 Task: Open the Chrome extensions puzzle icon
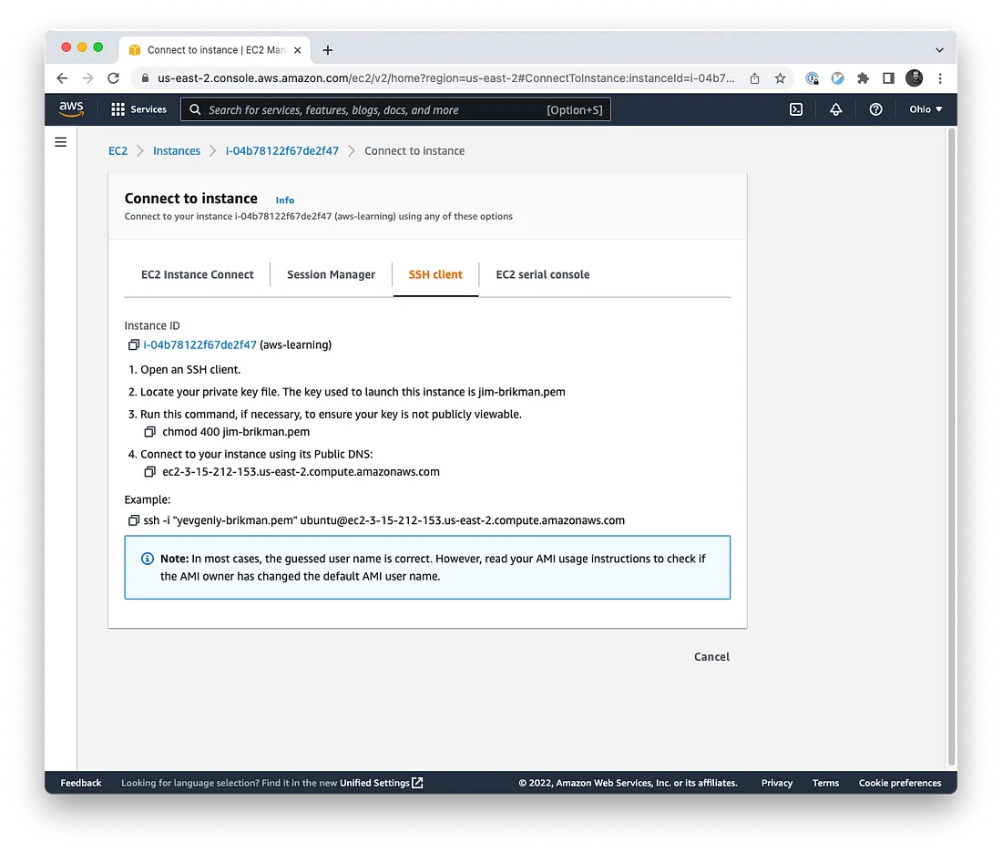pos(863,78)
